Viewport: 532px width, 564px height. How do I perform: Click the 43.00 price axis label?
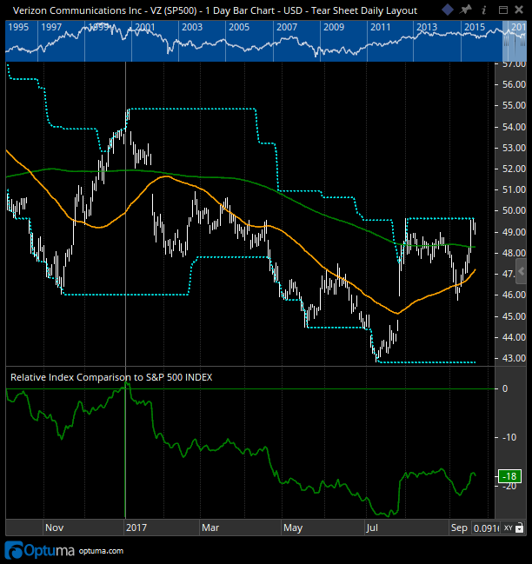514,358
